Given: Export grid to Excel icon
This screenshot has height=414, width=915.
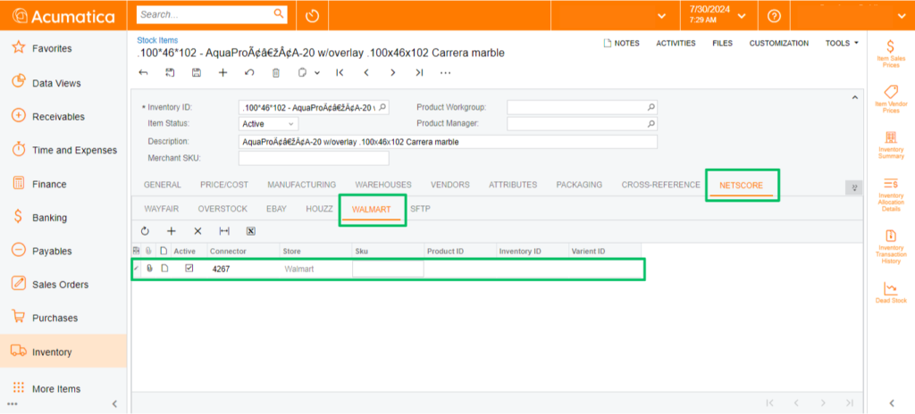Looking at the screenshot, I should [251, 231].
